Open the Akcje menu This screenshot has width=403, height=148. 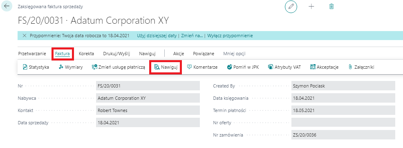(x=179, y=54)
